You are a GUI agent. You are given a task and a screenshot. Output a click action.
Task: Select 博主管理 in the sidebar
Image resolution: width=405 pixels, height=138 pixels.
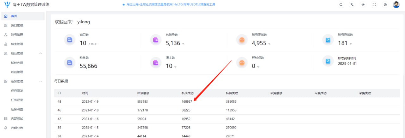pos(17,44)
